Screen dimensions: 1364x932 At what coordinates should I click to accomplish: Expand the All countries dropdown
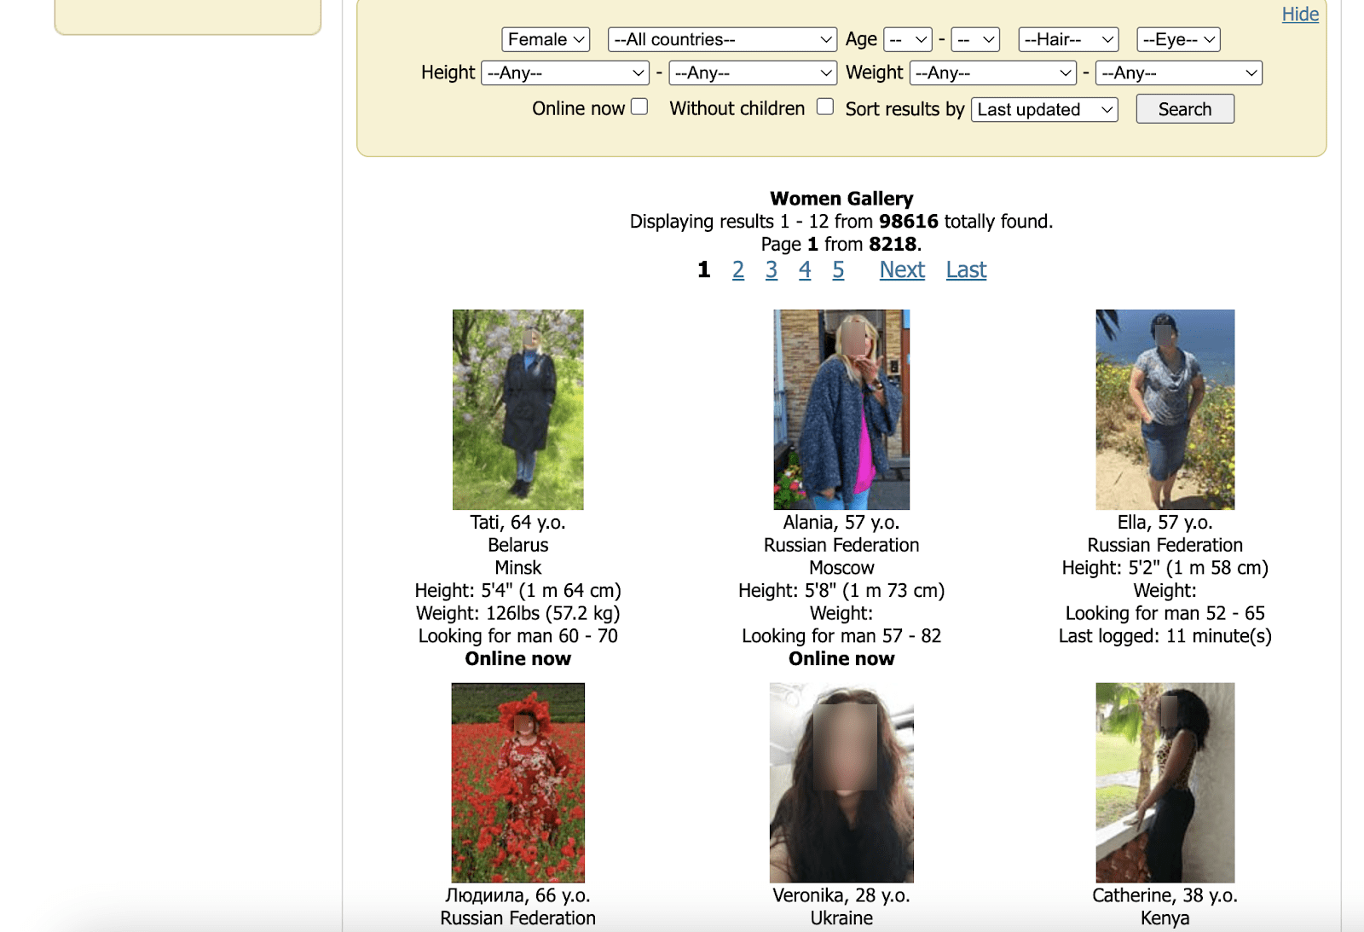721,39
